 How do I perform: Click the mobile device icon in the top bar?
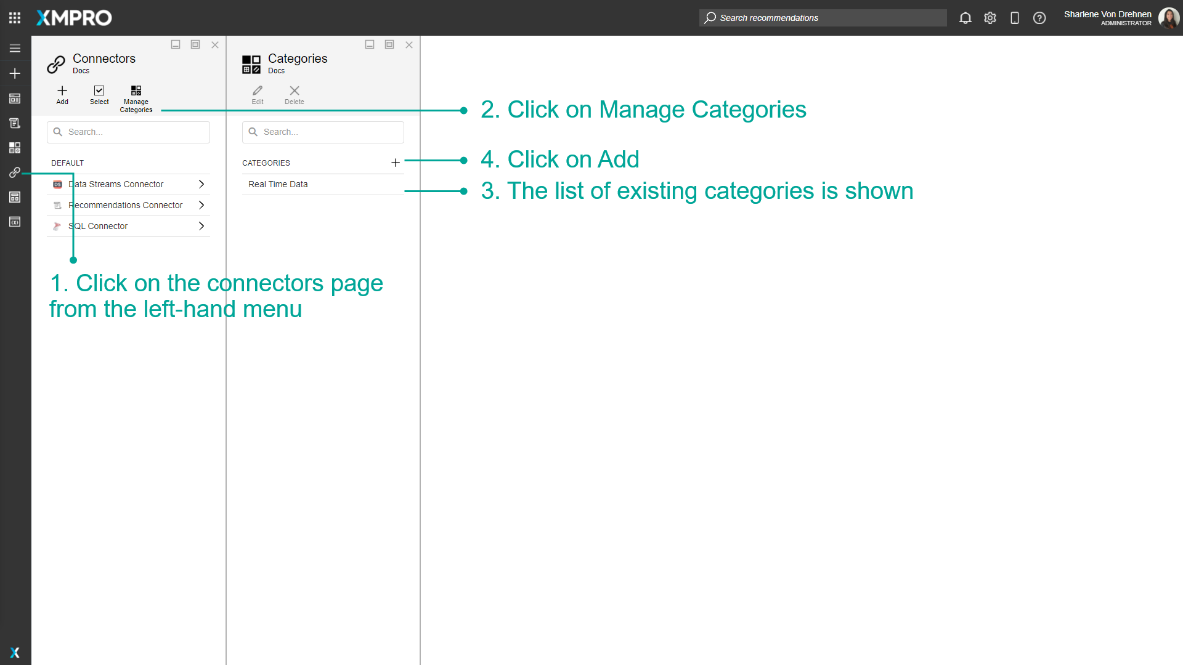point(1015,18)
